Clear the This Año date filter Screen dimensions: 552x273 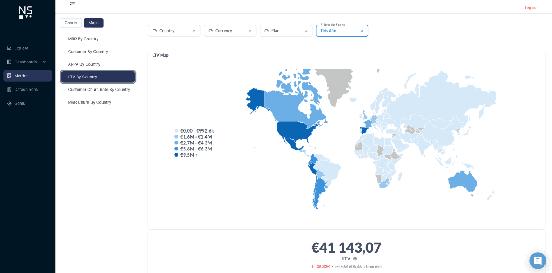pyautogui.click(x=362, y=30)
